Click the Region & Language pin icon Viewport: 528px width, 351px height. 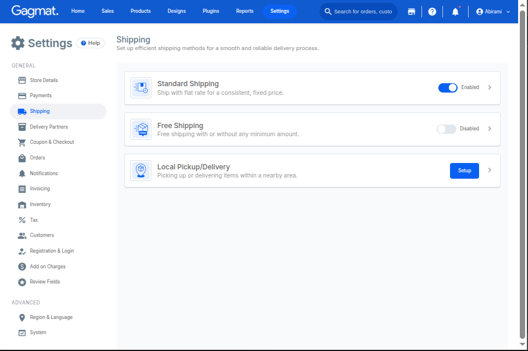tap(22, 318)
